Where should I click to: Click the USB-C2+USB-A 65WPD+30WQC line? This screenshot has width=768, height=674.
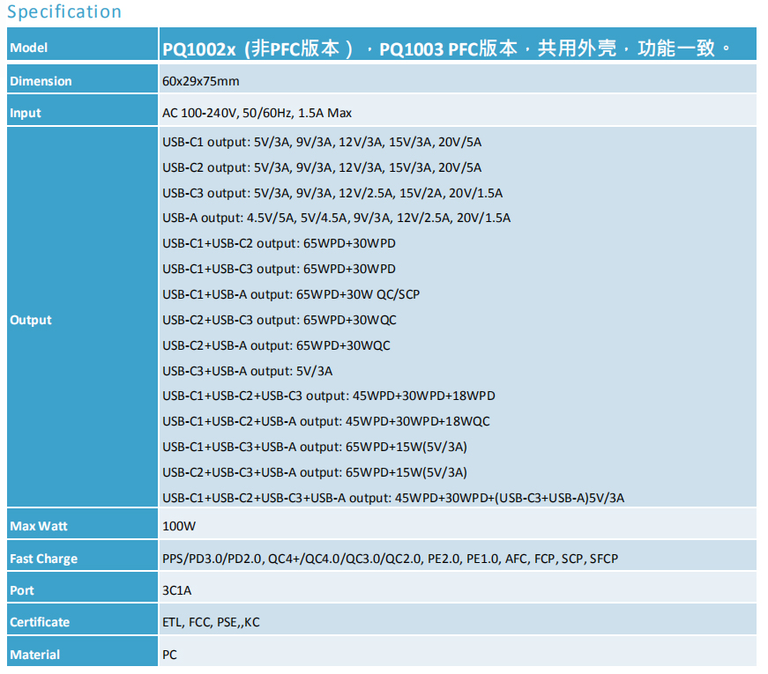pyautogui.click(x=276, y=345)
